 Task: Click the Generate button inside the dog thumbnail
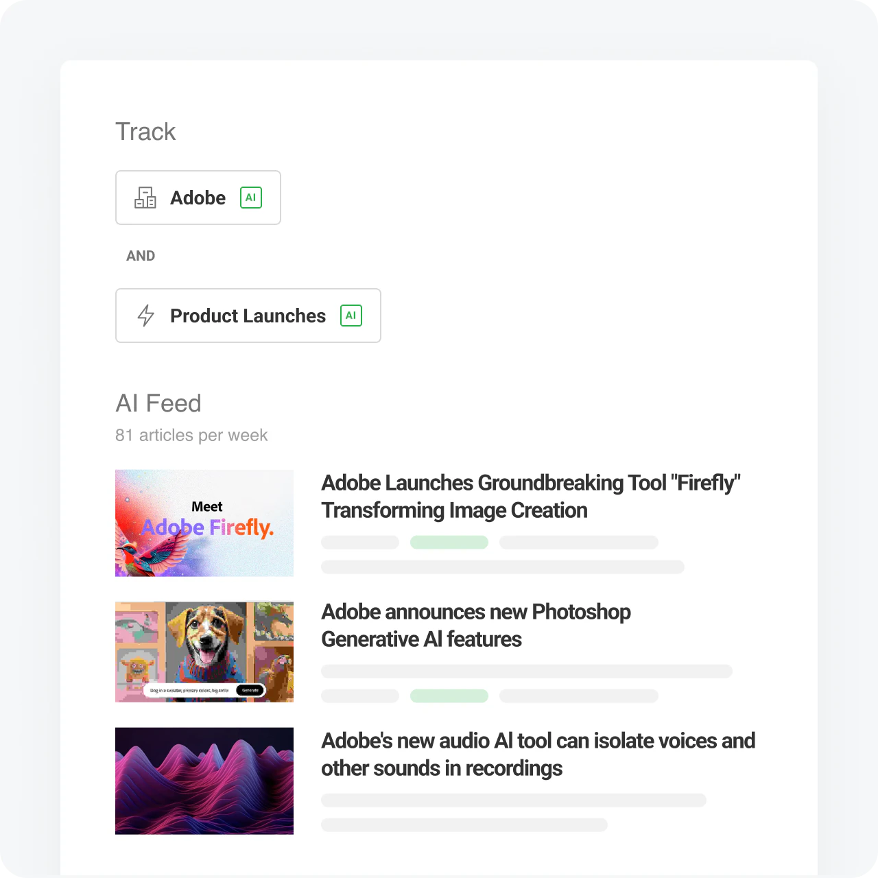point(251,690)
